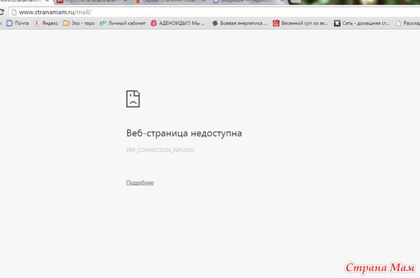420x278 pixels.
Task: Close the Сервис спасение собак tab
Action: (204, 1)
